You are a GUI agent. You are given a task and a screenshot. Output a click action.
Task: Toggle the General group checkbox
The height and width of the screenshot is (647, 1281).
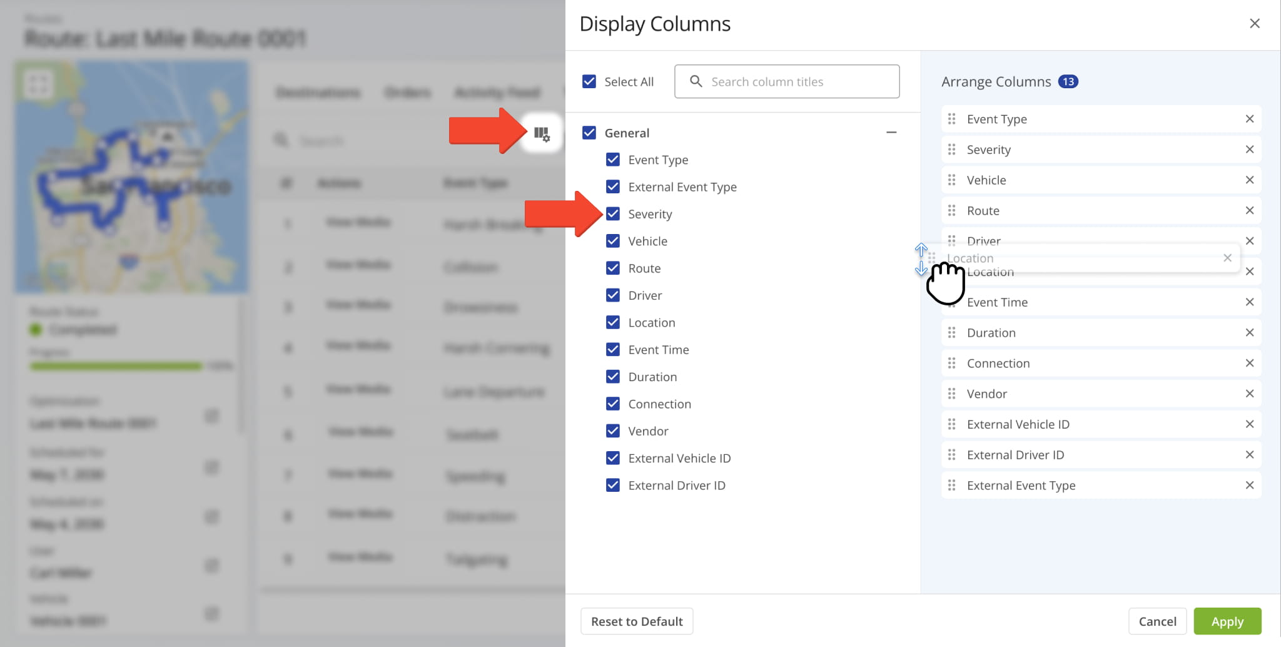pos(589,133)
